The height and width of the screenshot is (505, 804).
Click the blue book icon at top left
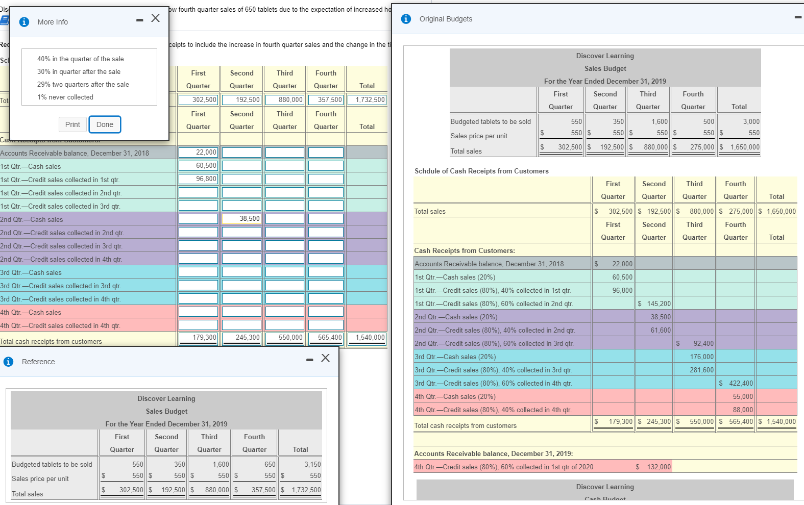coord(4,20)
